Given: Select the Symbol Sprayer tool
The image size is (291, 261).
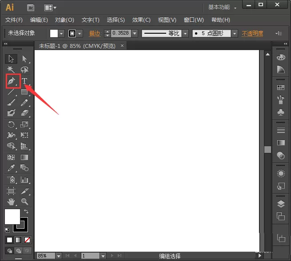Looking at the screenshot, I should click(x=11, y=179).
